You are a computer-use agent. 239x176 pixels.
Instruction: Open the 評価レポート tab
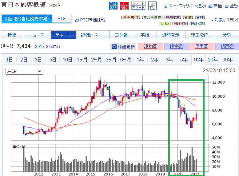point(93,35)
